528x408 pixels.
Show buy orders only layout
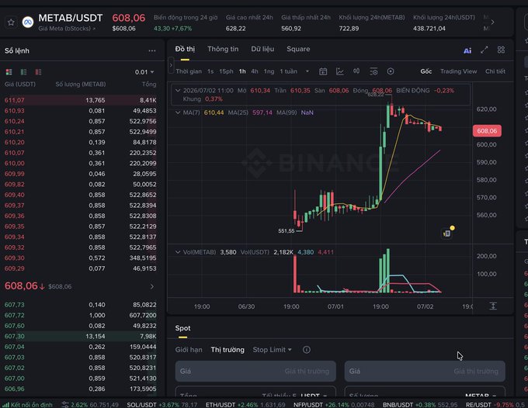point(23,72)
